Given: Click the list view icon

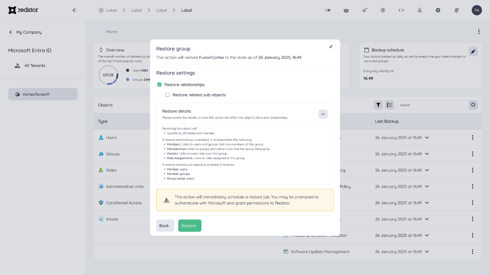Looking at the screenshot, I should coord(390,105).
